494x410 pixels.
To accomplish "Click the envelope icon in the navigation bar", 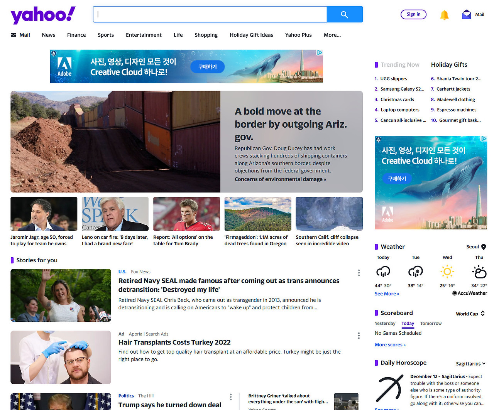I will [14, 35].
